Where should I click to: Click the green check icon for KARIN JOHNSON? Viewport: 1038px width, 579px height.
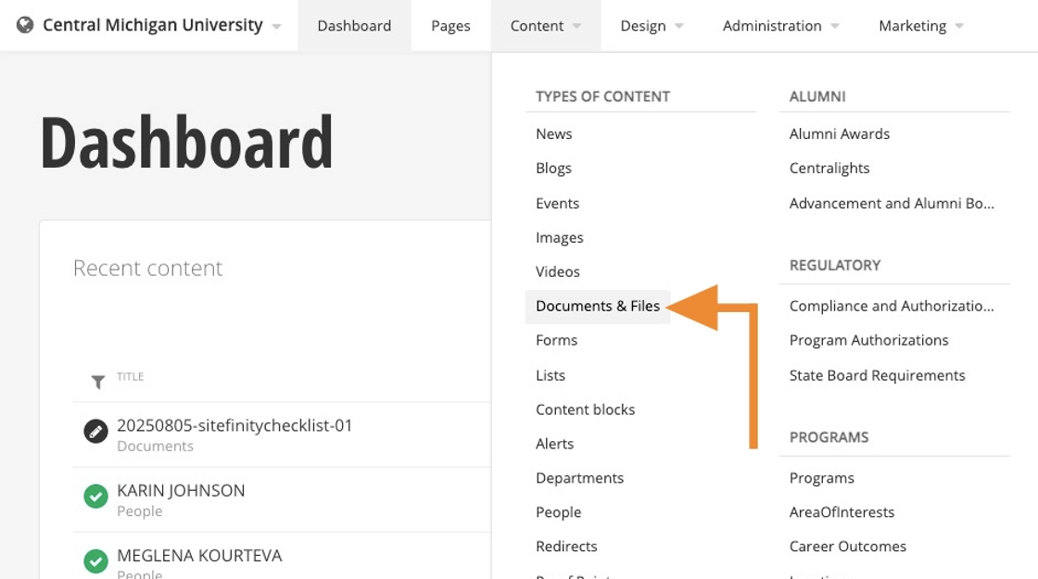click(x=96, y=497)
